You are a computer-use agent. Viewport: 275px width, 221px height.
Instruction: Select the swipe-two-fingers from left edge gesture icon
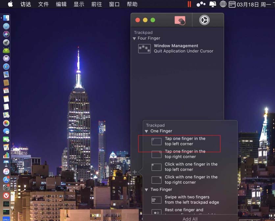tap(156, 200)
